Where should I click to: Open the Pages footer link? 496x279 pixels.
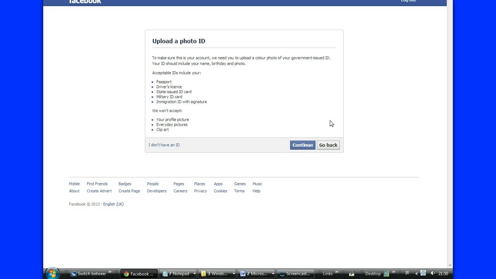point(179,184)
